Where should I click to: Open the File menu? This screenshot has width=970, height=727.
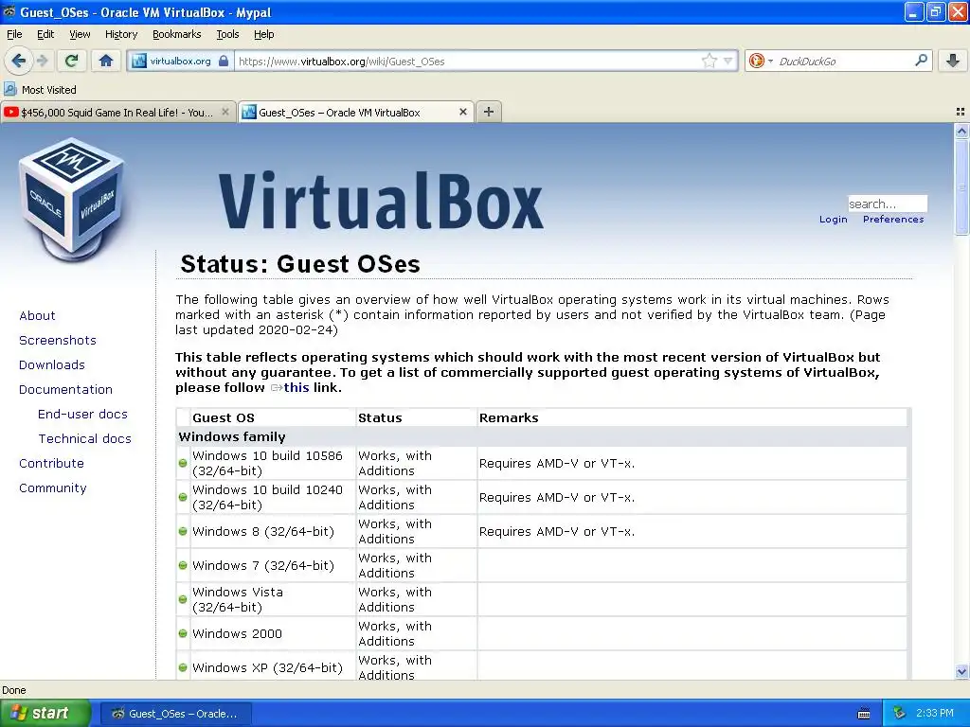(x=13, y=34)
